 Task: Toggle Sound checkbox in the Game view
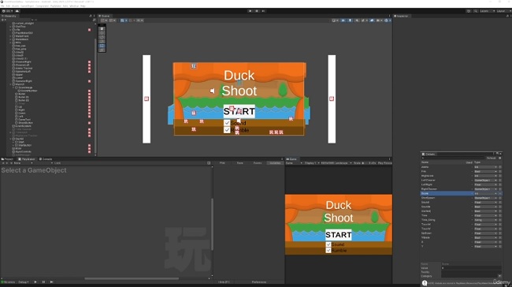(x=328, y=244)
